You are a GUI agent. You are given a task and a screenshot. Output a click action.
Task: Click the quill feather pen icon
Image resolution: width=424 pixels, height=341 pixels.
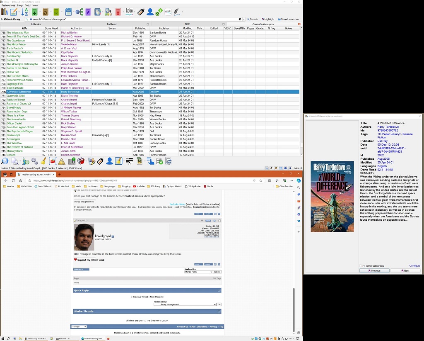click(x=177, y=12)
